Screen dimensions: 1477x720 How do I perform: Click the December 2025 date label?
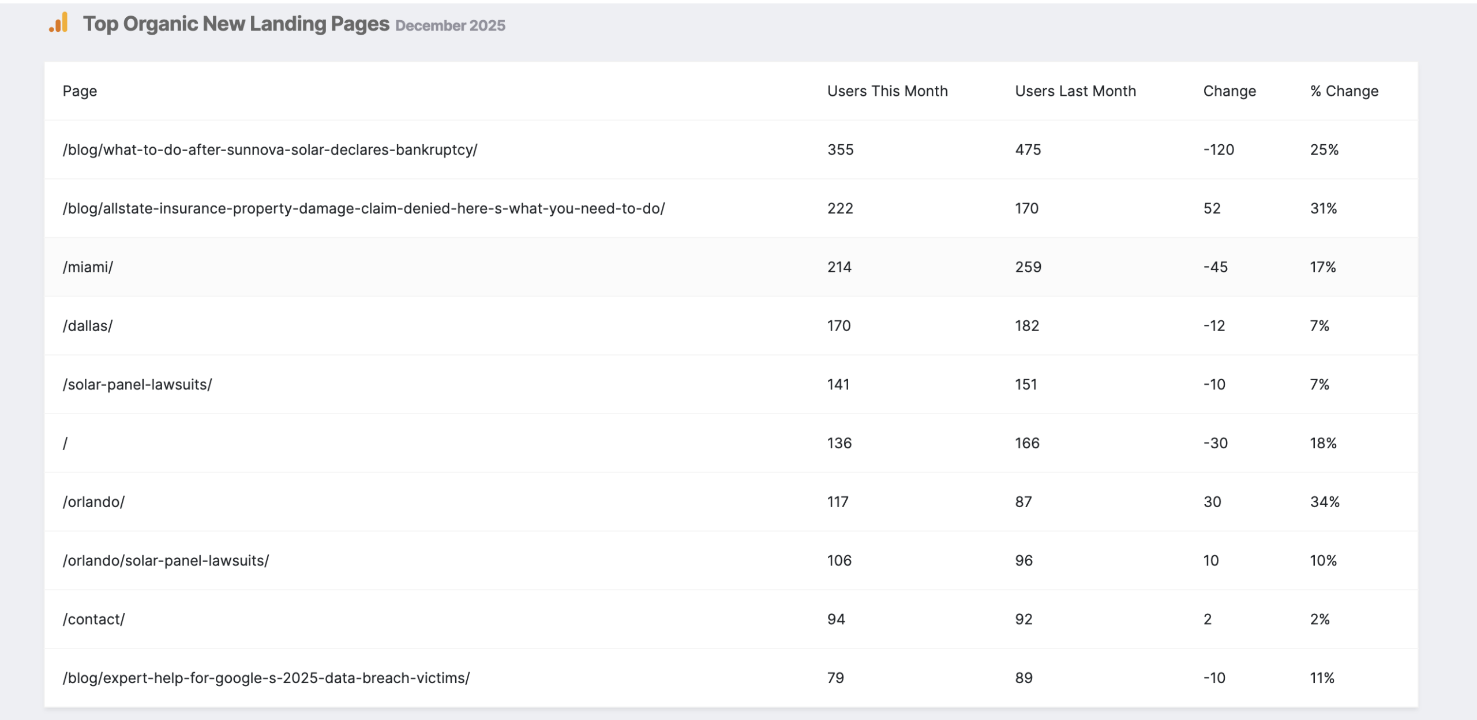coord(450,26)
